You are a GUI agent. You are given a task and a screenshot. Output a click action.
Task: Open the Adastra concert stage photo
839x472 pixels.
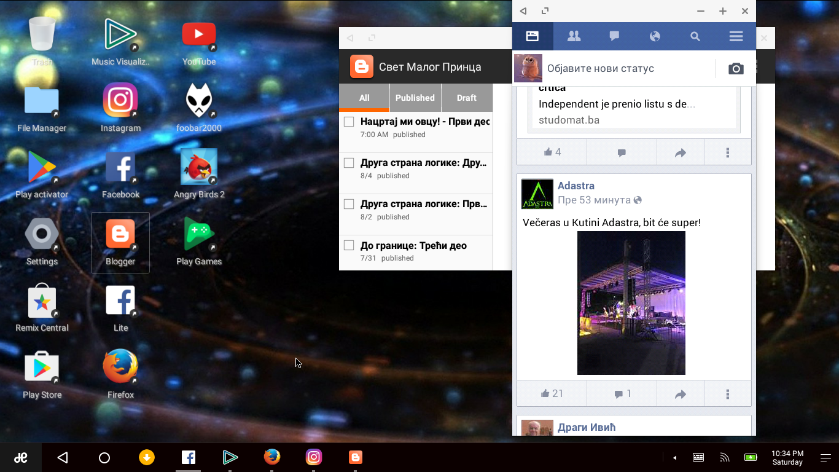pos(631,303)
